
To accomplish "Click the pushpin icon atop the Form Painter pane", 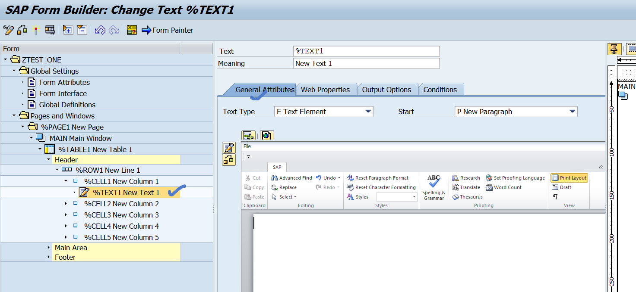I will point(614,49).
